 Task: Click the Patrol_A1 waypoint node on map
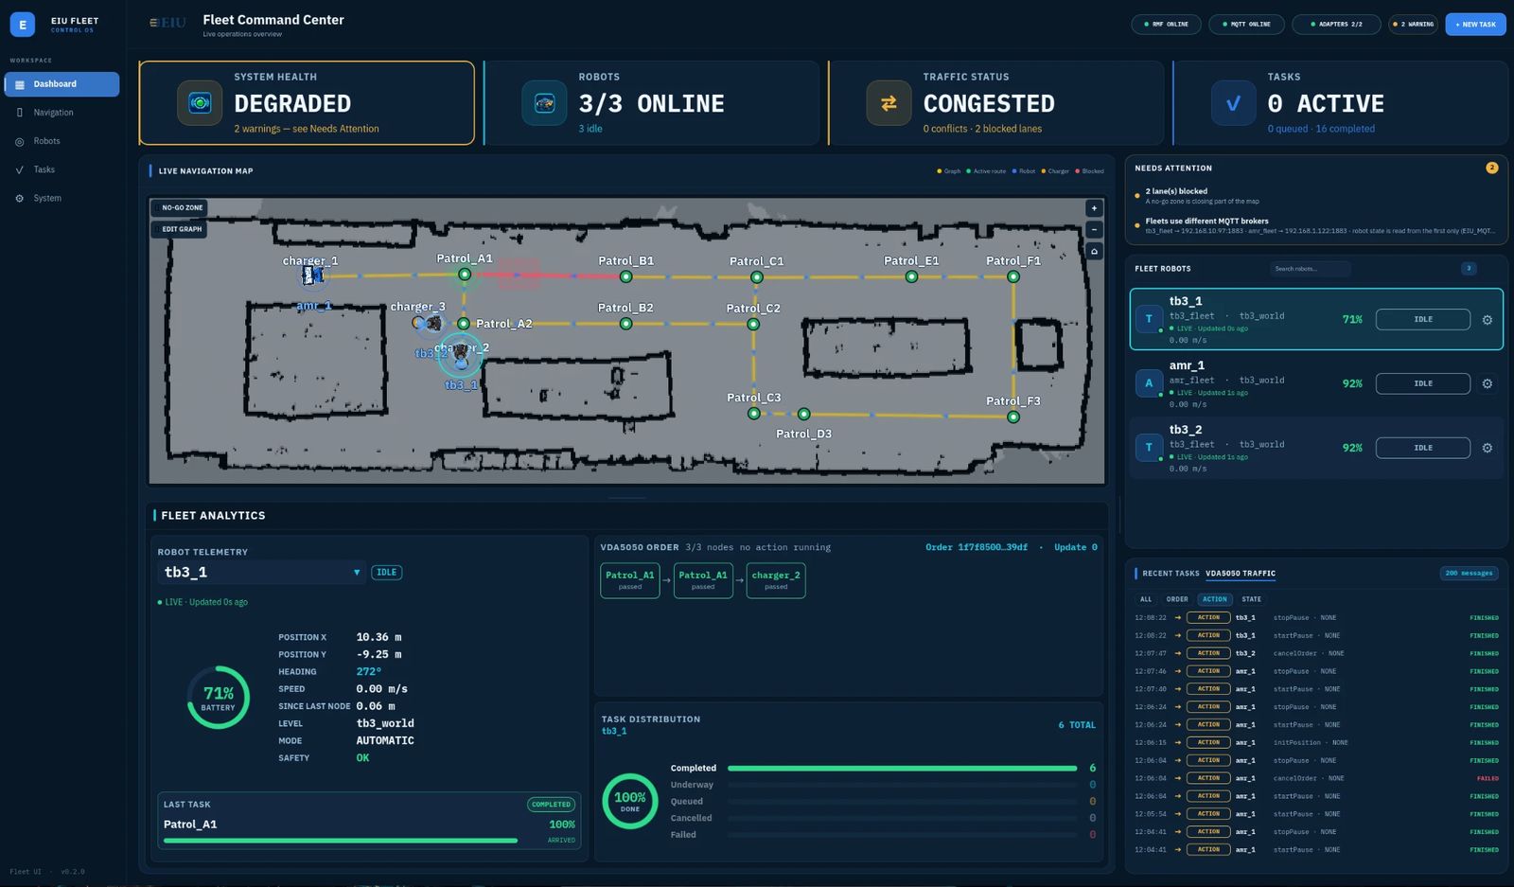[x=465, y=275]
